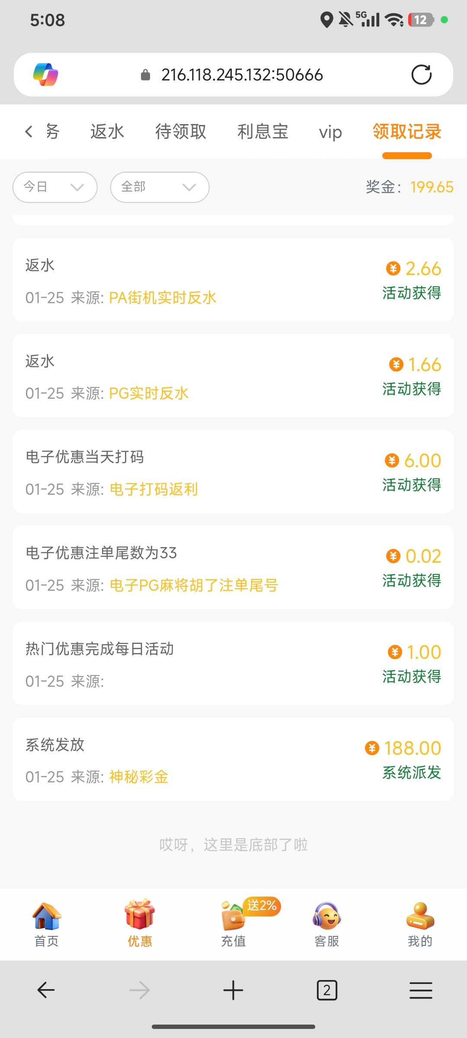Reload the page with refresh icon

[x=421, y=75]
